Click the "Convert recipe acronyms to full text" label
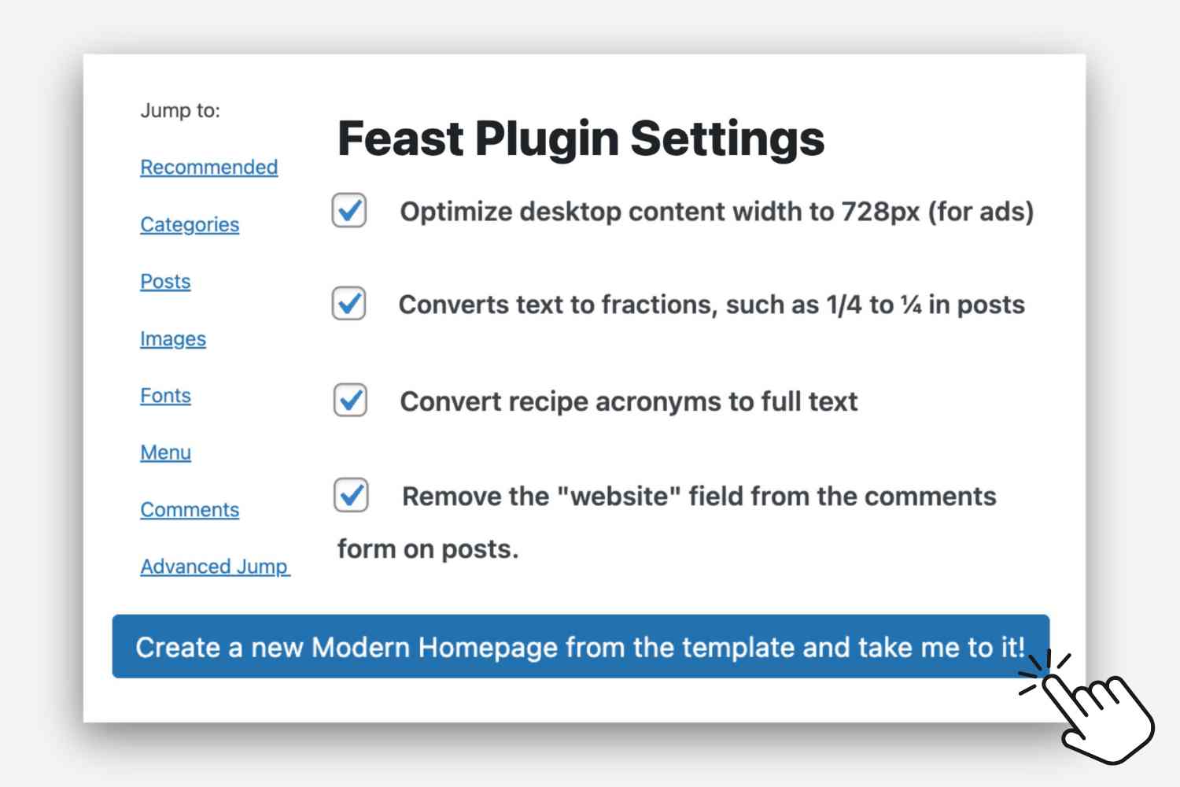This screenshot has height=787, width=1180. (x=629, y=401)
